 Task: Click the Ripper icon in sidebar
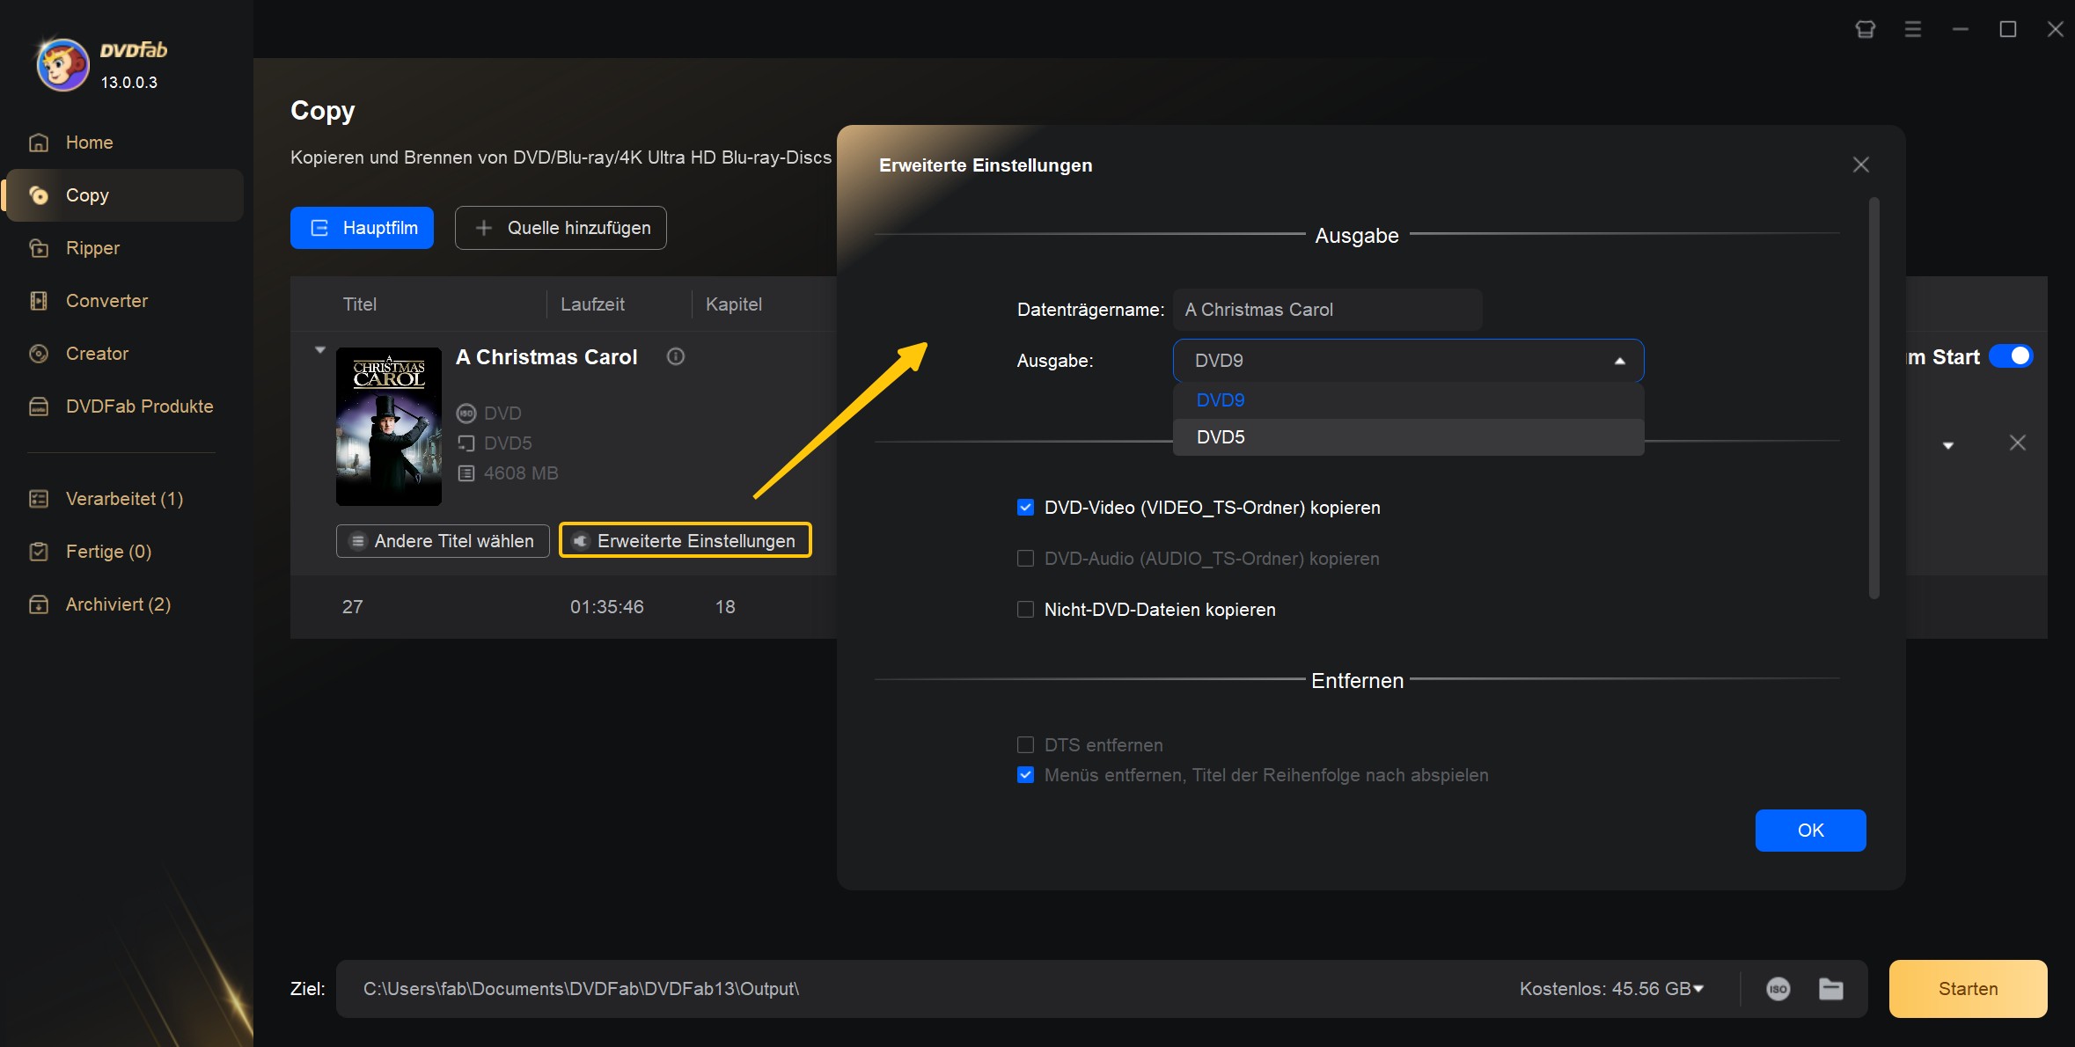pyautogui.click(x=39, y=248)
